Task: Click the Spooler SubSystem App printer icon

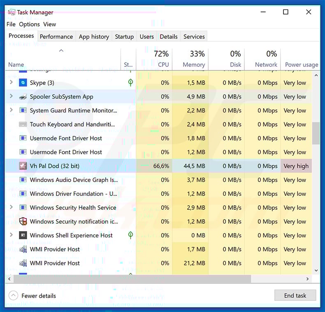Action: 23,96
